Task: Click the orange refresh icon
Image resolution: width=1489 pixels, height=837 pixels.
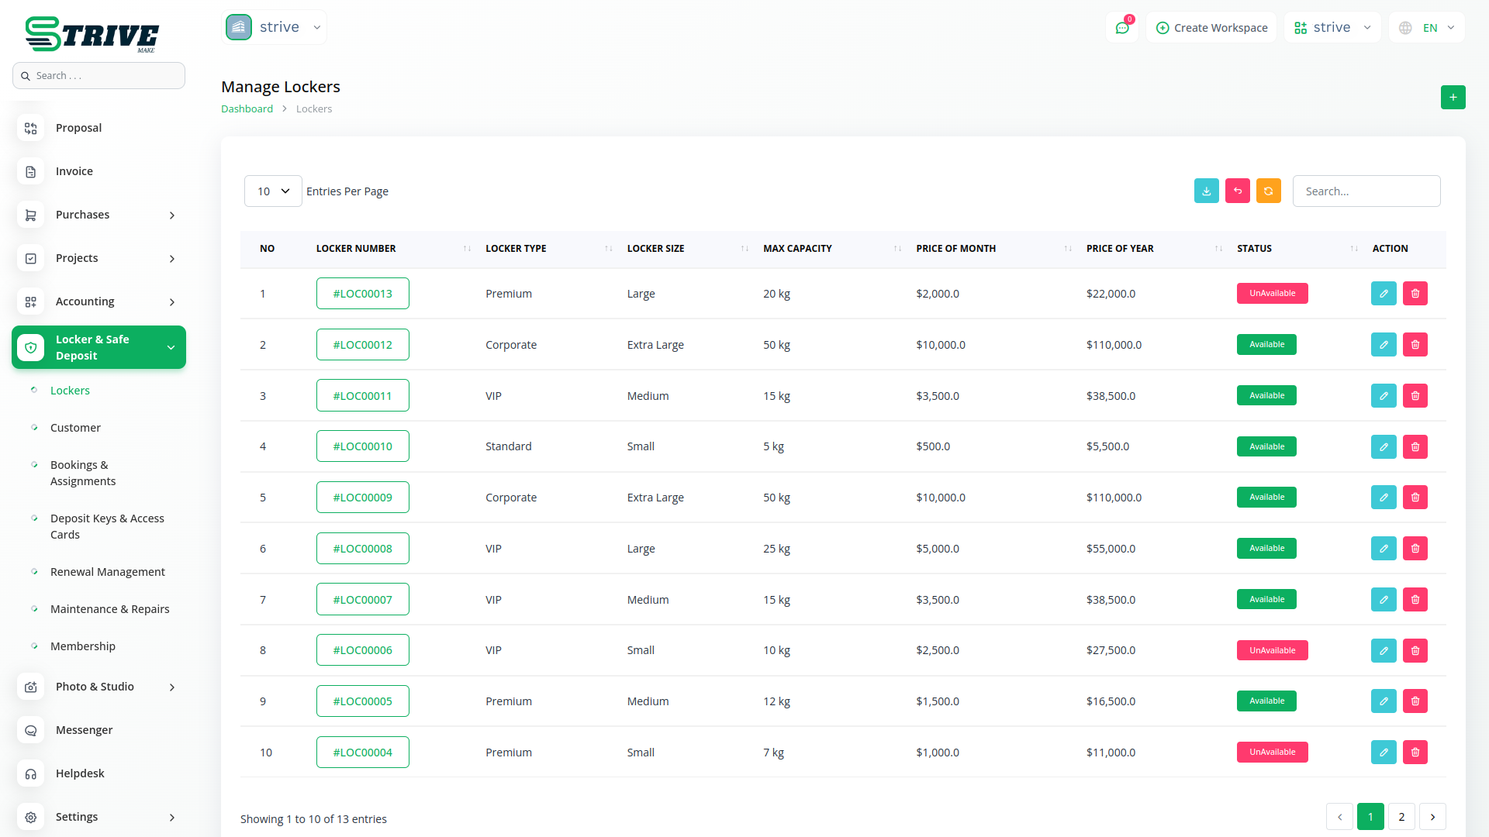Action: [1268, 191]
